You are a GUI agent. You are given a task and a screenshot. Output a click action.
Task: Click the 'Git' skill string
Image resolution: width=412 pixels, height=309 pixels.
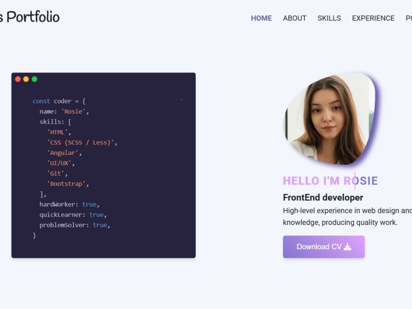point(57,173)
